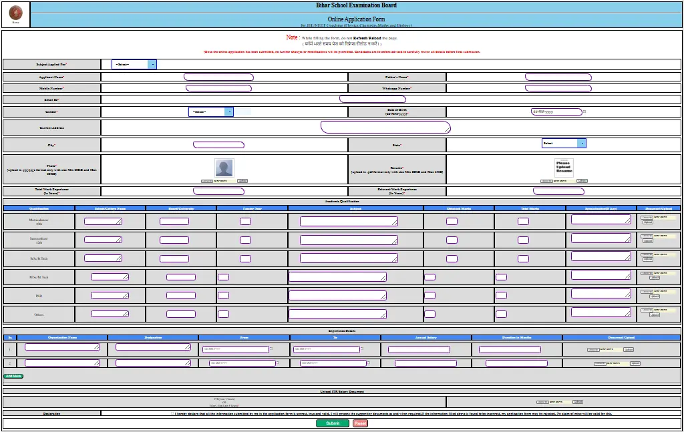
Task: Click the Please Upload Resume thumbnail
Action: tap(564, 168)
